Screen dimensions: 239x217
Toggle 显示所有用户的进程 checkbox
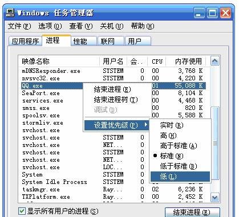(22, 211)
